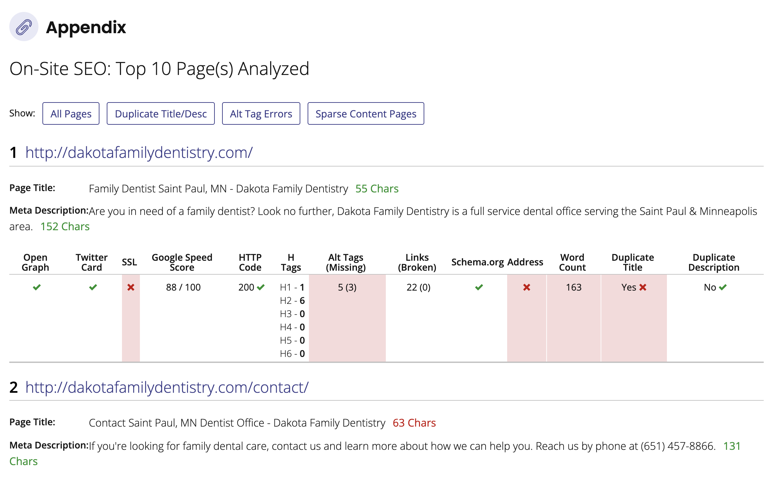Click the "Show:" filter label
This screenshot has height=481, width=773.
(22, 113)
